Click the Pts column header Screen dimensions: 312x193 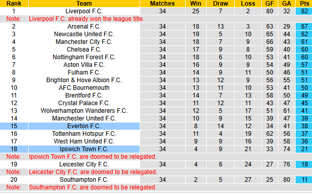(x=304, y=4)
